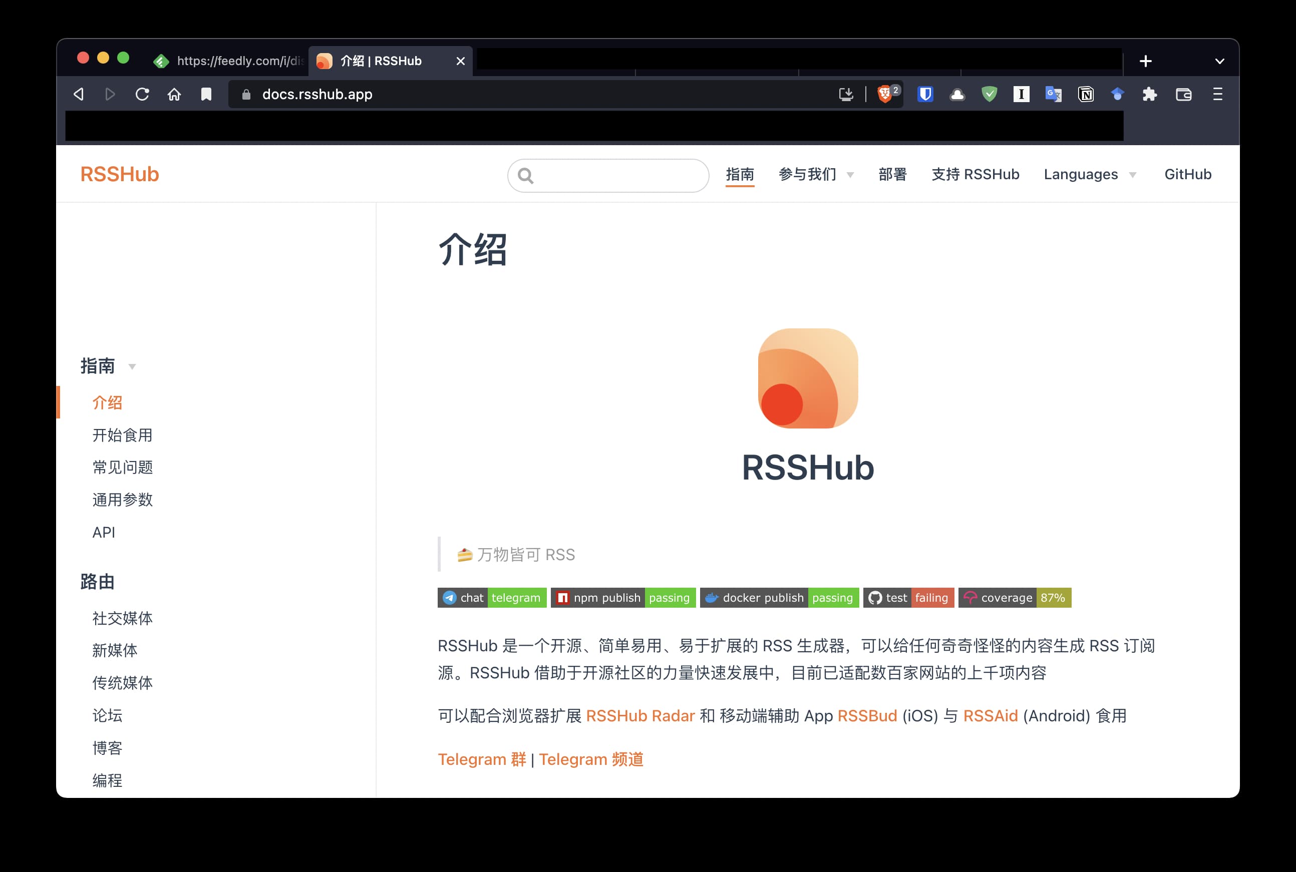Screen dimensions: 1296x872
Task: Click the coverage 87% badge
Action: click(x=1015, y=598)
